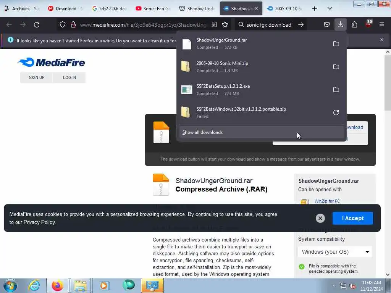
Task: Toggle reader view icon in address bar
Action: (x=214, y=24)
